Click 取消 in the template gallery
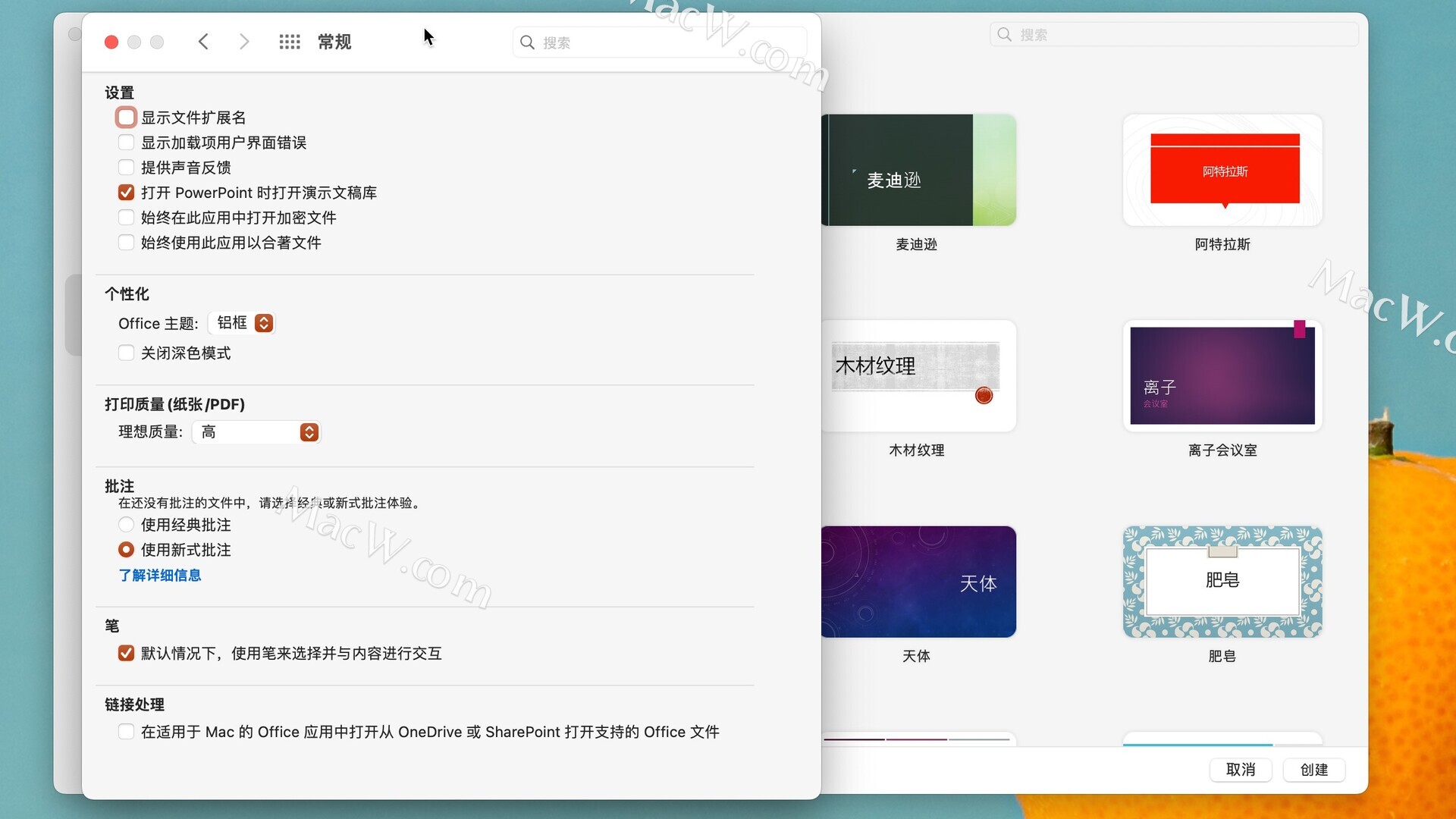This screenshot has width=1456, height=819. pos(1241,770)
